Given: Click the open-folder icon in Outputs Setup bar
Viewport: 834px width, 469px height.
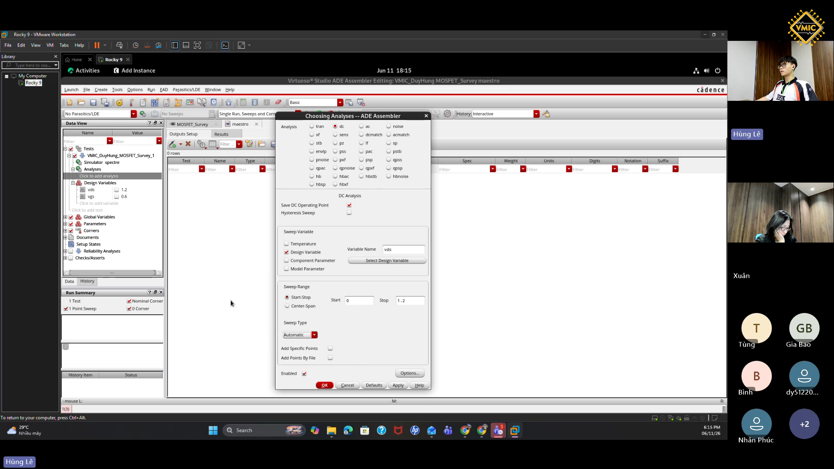Looking at the screenshot, I should (x=262, y=144).
